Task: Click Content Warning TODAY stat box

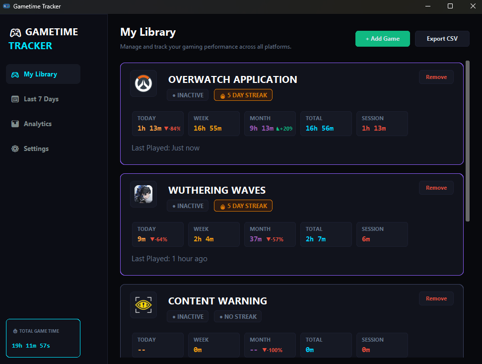Action: click(x=158, y=345)
